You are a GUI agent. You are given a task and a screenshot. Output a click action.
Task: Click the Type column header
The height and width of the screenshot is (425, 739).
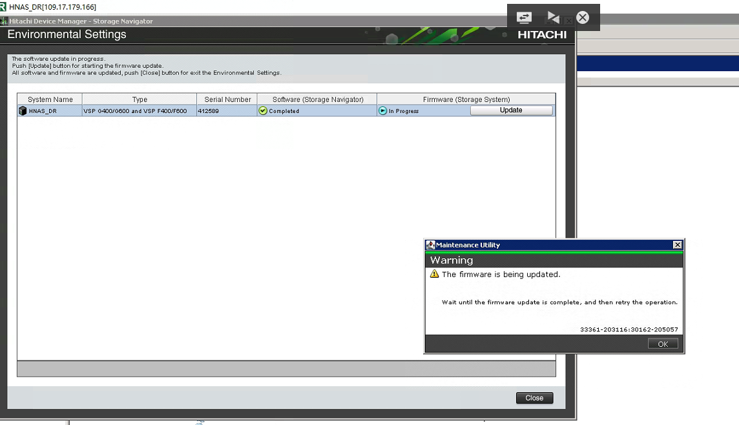click(140, 99)
